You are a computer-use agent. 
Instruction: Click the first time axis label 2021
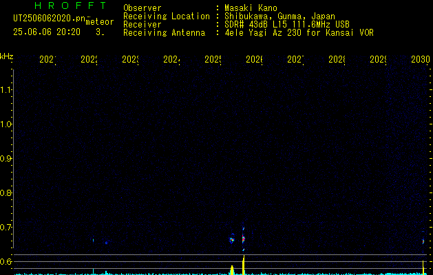pyautogui.click(x=47, y=60)
